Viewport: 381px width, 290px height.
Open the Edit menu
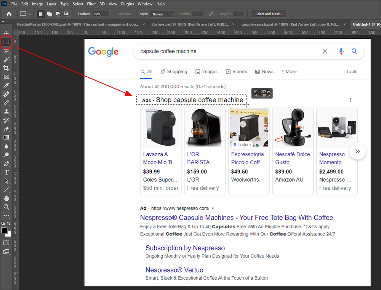tap(24, 4)
